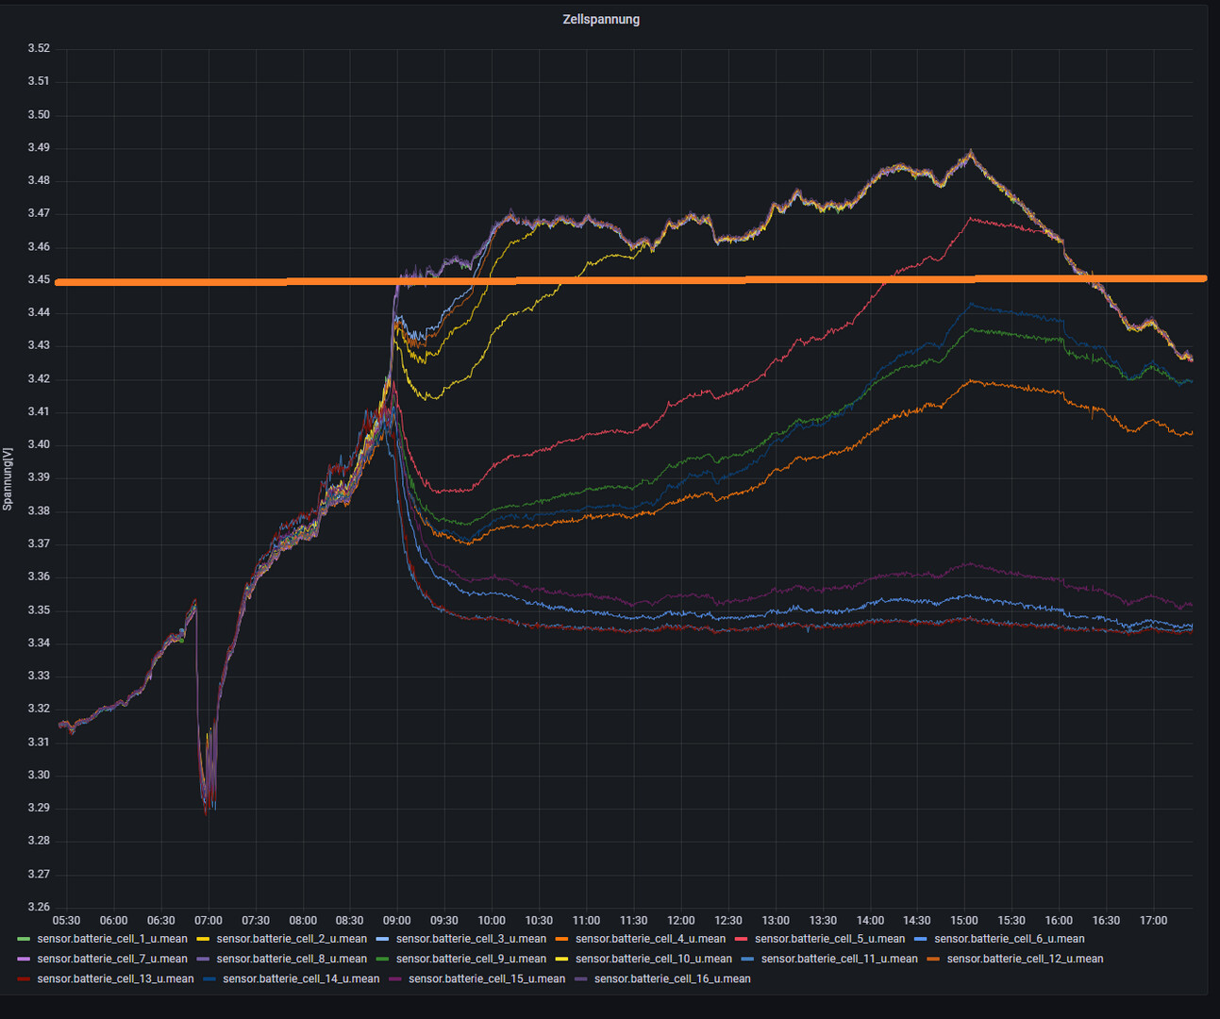Click the 12:00 time axis label

pos(681,920)
